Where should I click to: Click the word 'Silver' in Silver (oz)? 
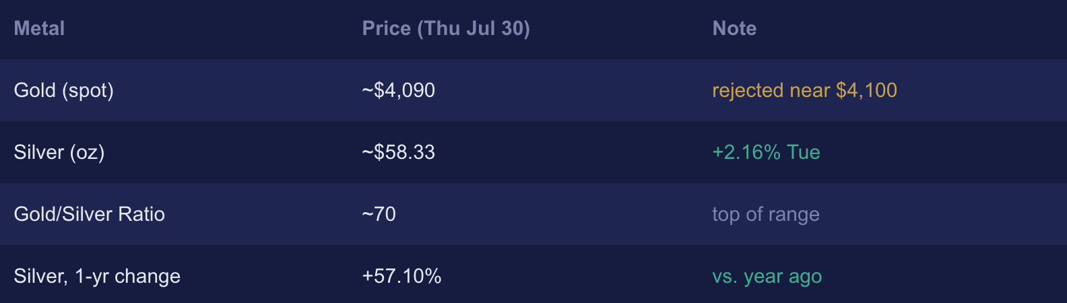pos(39,152)
